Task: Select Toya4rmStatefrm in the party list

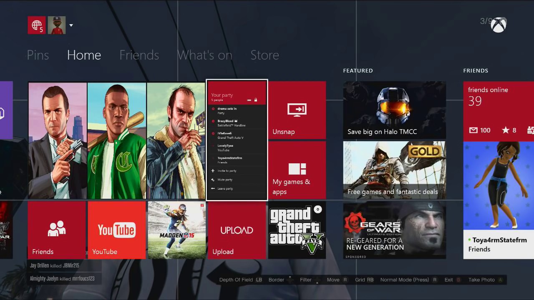Action: [237, 160]
